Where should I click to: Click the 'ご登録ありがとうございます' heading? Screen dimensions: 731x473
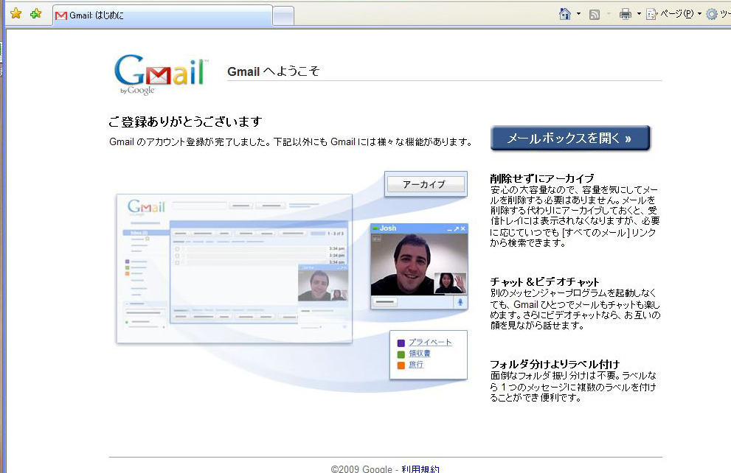[185, 122]
